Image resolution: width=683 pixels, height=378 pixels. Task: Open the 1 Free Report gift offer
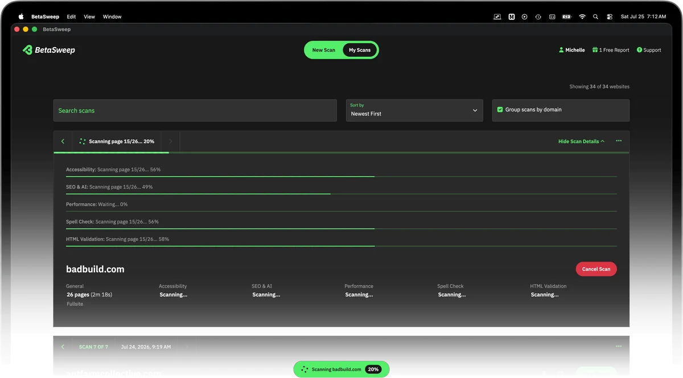point(611,50)
